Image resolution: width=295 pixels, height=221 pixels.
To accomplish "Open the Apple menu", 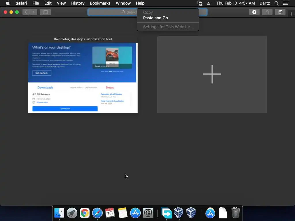I will 8,3.
